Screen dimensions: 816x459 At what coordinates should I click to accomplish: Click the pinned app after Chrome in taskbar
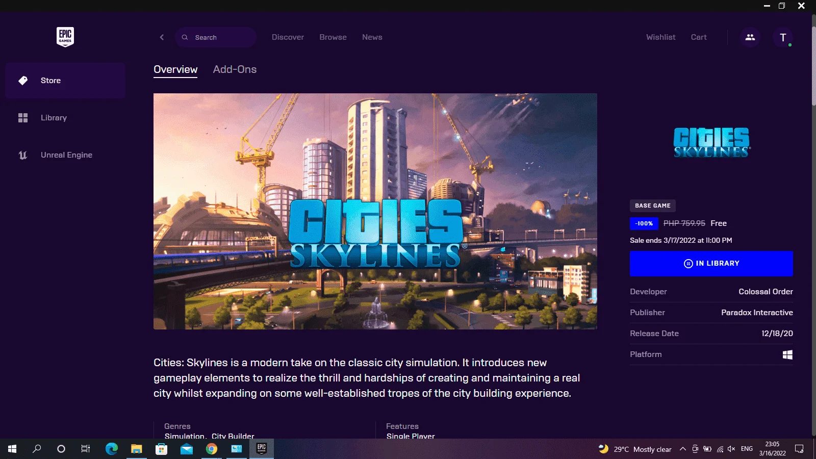pos(237,449)
